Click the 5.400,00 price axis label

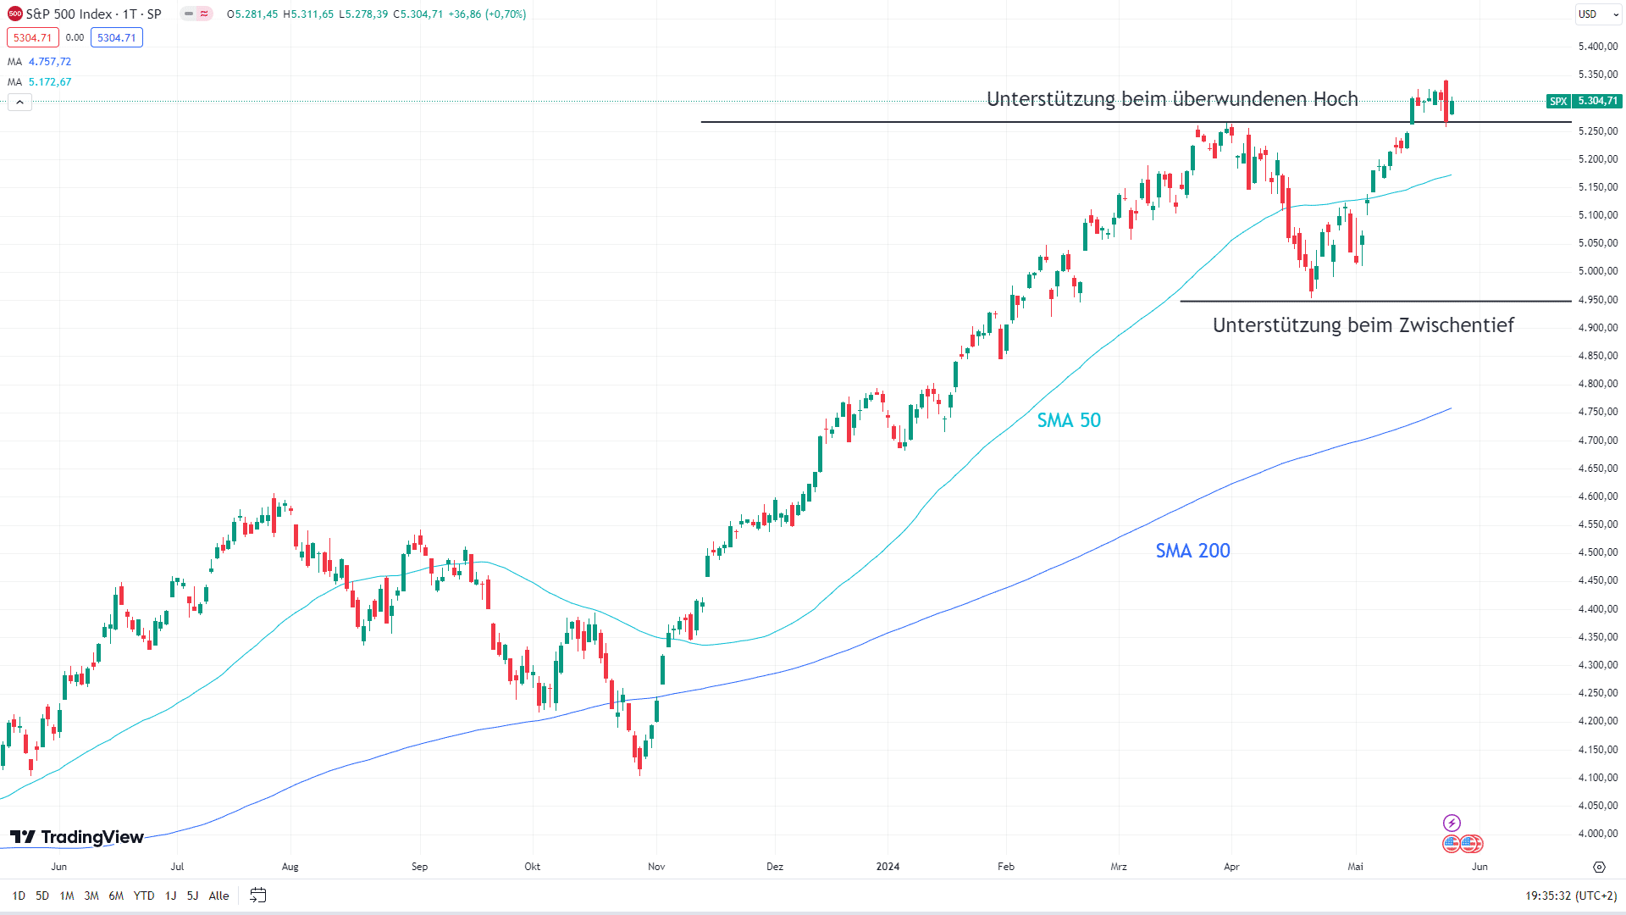click(x=1598, y=47)
